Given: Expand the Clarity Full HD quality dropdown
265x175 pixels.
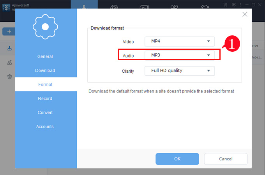Looking at the screenshot, I should point(180,71).
